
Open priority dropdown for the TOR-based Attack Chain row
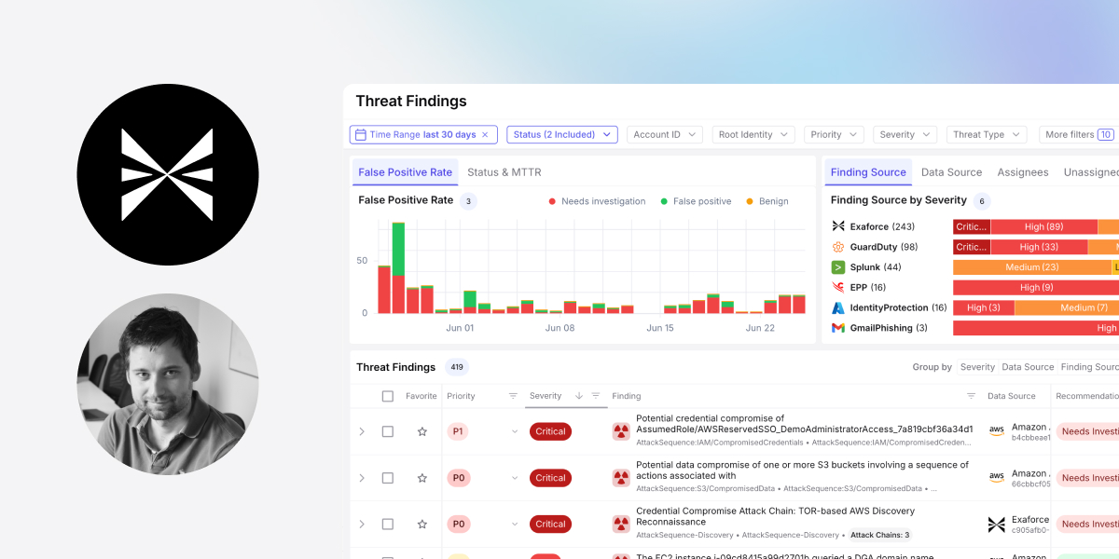click(x=514, y=525)
